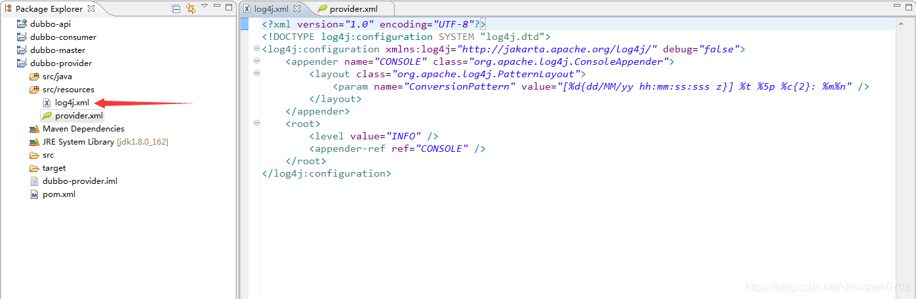916x299 pixels.
Task: Click the closing </log4j:configuration> tag
Action: [327, 173]
